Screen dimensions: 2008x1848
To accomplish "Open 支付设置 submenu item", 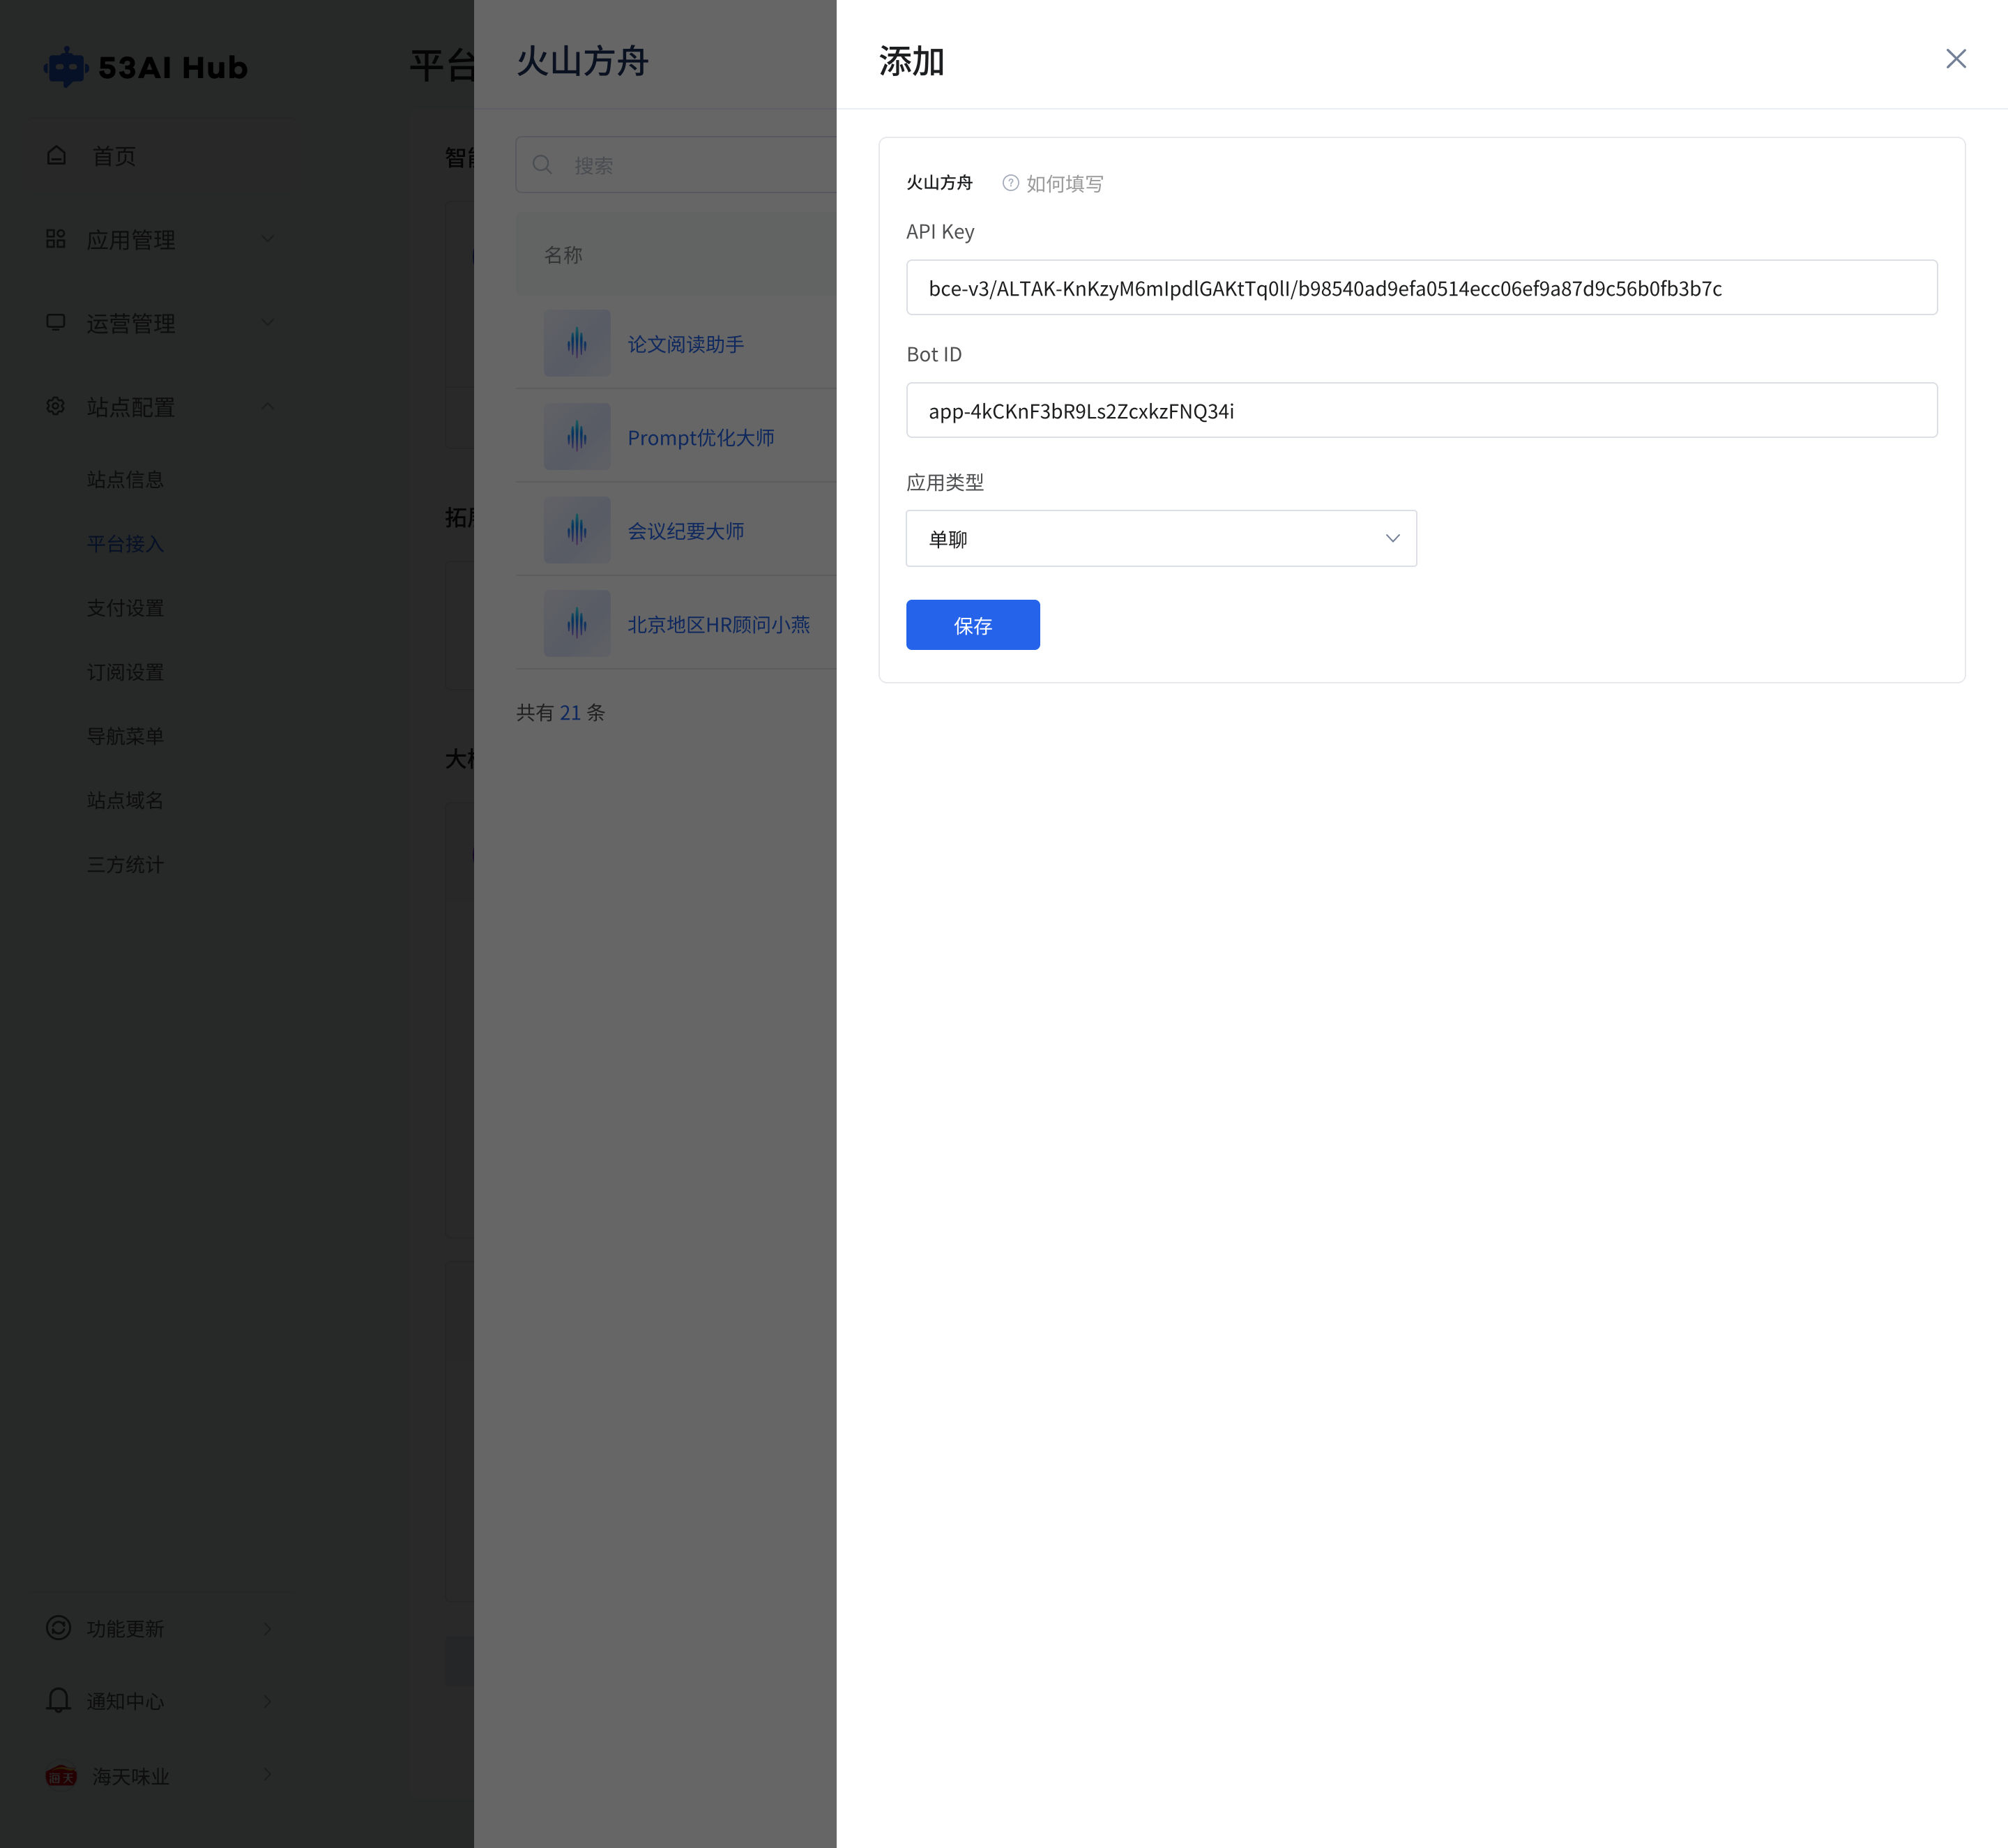I will coord(125,608).
